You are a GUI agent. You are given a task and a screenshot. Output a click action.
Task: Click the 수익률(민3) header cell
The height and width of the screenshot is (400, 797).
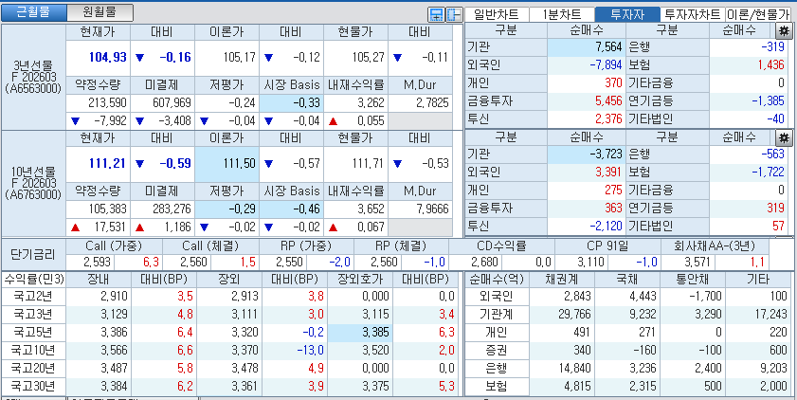33,279
